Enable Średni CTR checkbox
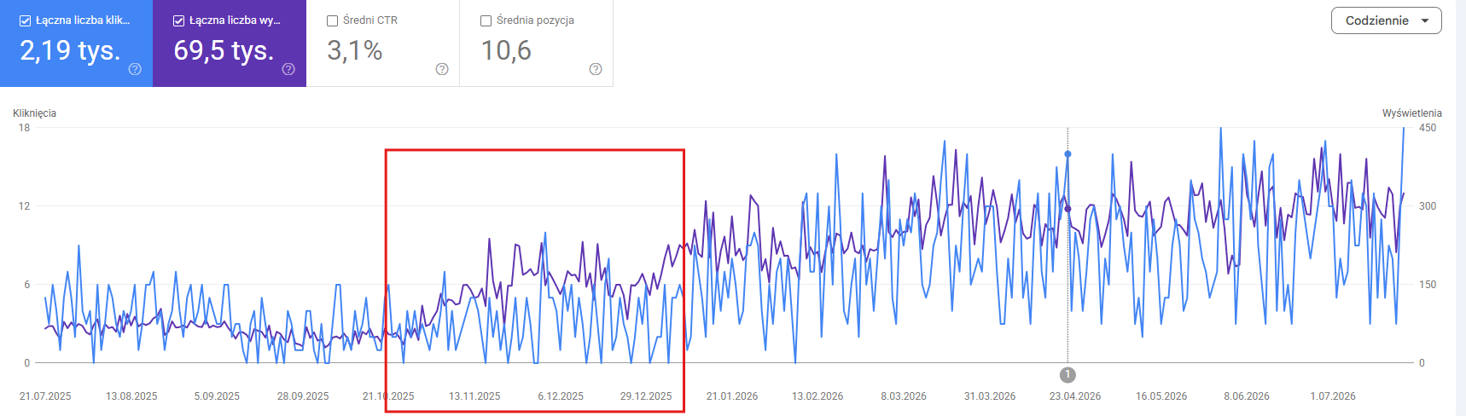1466x416 pixels. (333, 20)
